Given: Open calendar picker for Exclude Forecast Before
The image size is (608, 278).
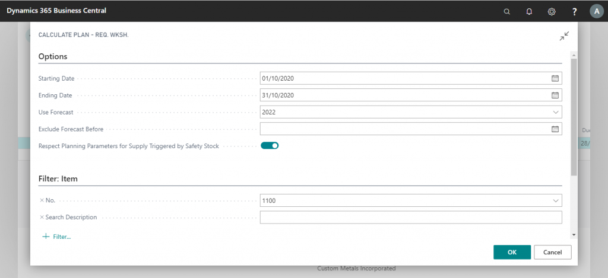Looking at the screenshot, I should pos(555,129).
